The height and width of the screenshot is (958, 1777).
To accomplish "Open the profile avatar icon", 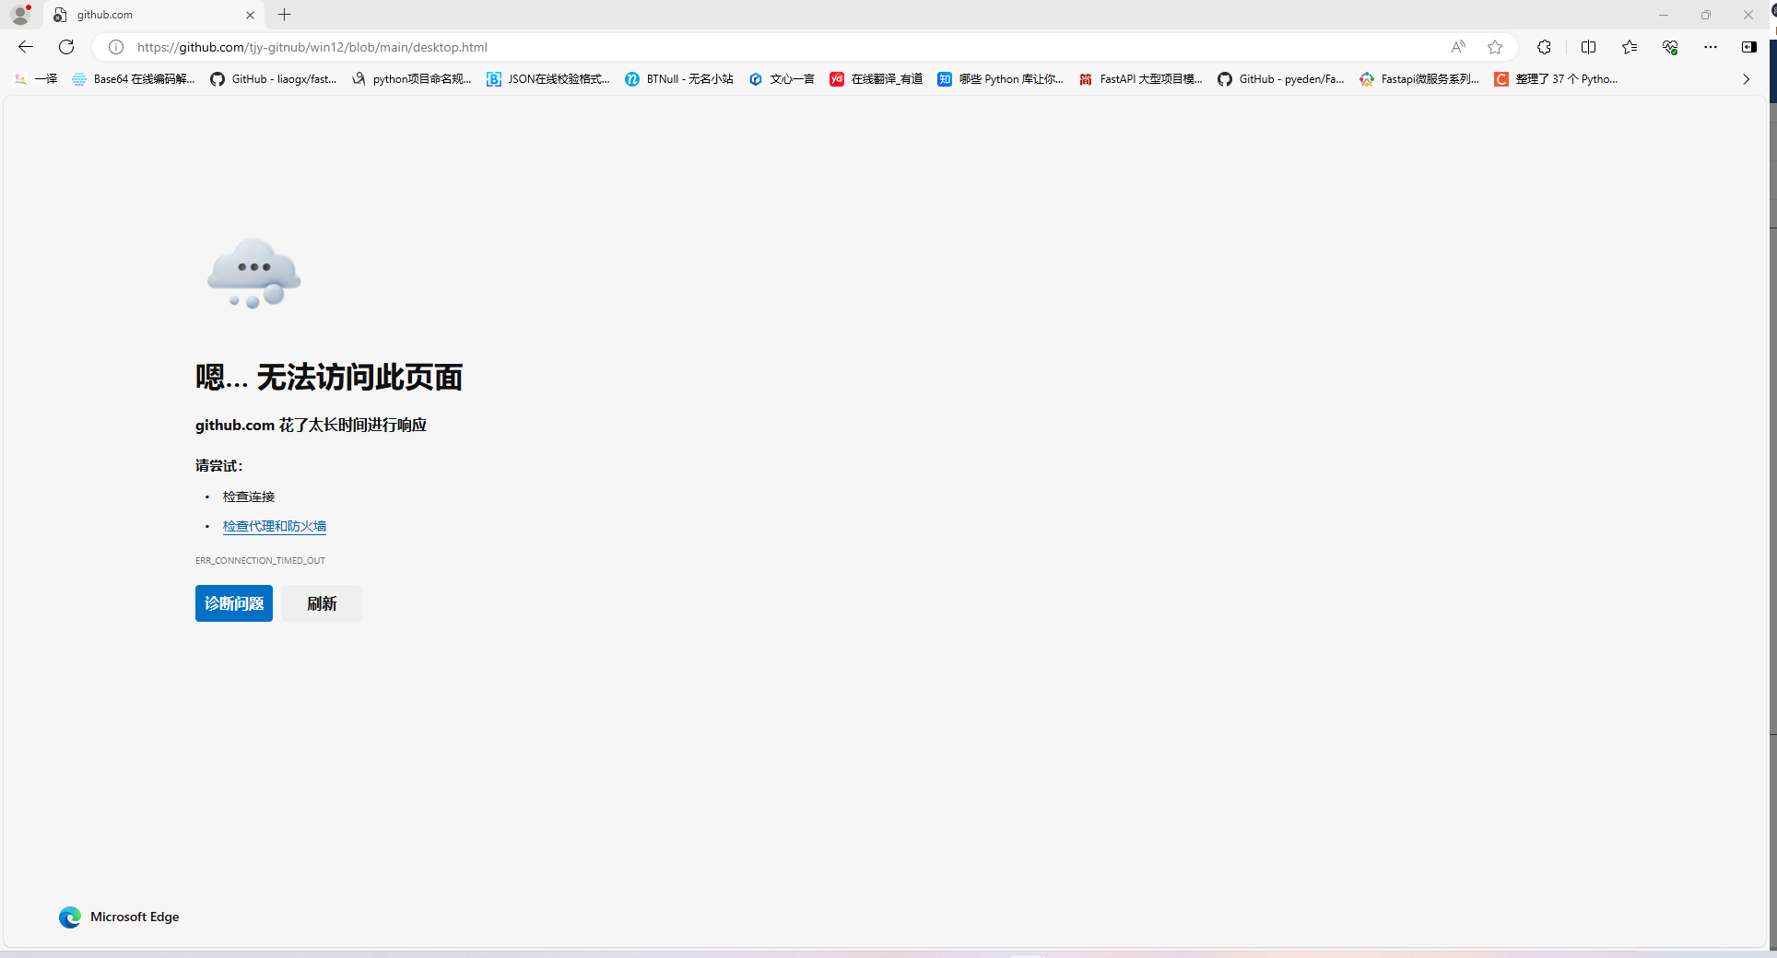I will point(20,15).
